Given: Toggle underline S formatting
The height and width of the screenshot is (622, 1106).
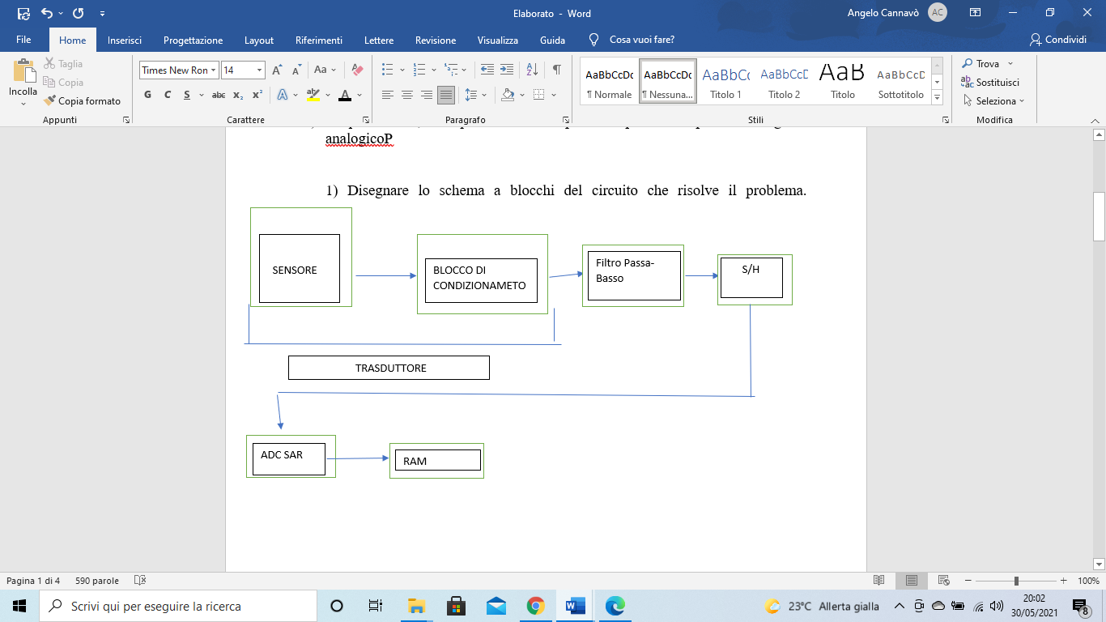Looking at the screenshot, I should [187, 95].
